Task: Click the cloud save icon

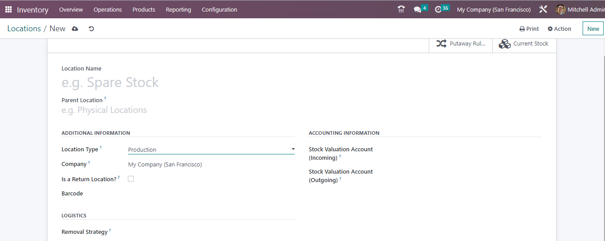Action: (75, 29)
